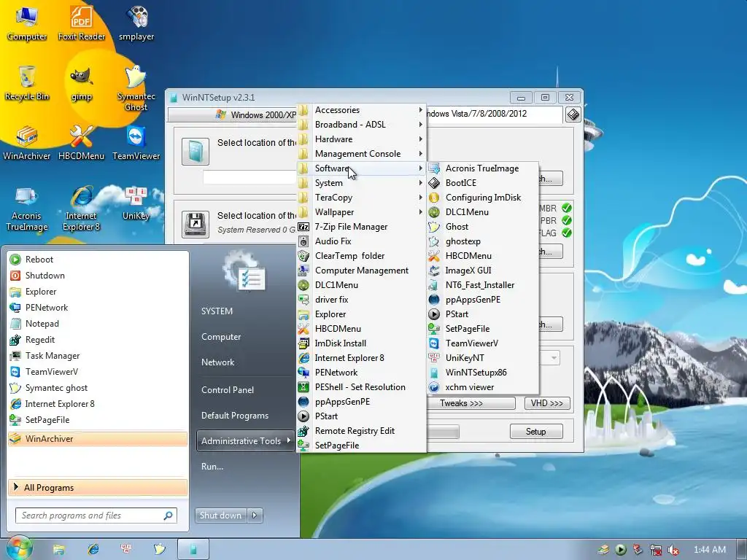Expand TeraCopy folder submenu
The height and width of the screenshot is (560, 747).
pos(360,198)
